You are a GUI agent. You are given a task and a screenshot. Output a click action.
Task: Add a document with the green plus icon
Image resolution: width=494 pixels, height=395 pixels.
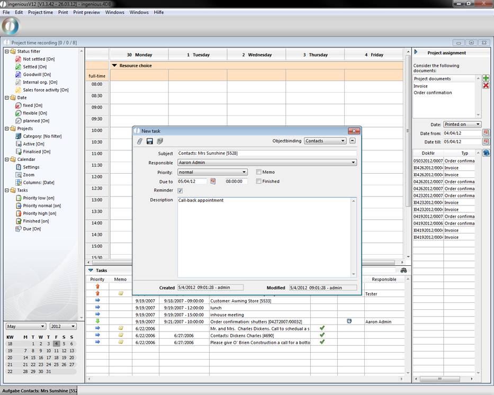pyautogui.click(x=486, y=78)
